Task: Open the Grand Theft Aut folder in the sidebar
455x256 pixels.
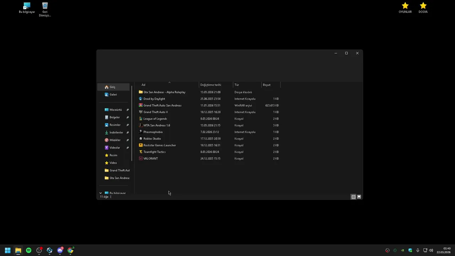Action: pyautogui.click(x=114, y=170)
